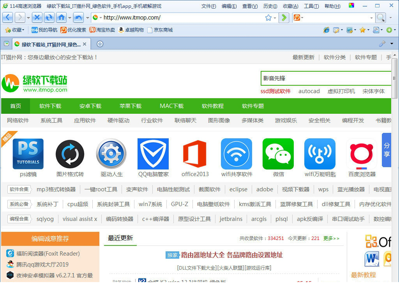Image resolution: width=399 pixels, height=293 pixels.
Task: Open the 百度浏览器 icon
Action: pos(362,154)
